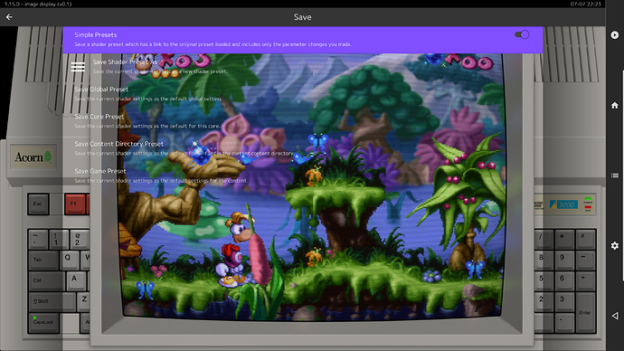Choose Save Shader Preset As
Viewport: 624px width, 351px height.
(302, 67)
